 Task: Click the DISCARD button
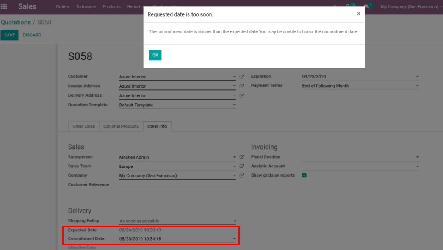point(32,35)
